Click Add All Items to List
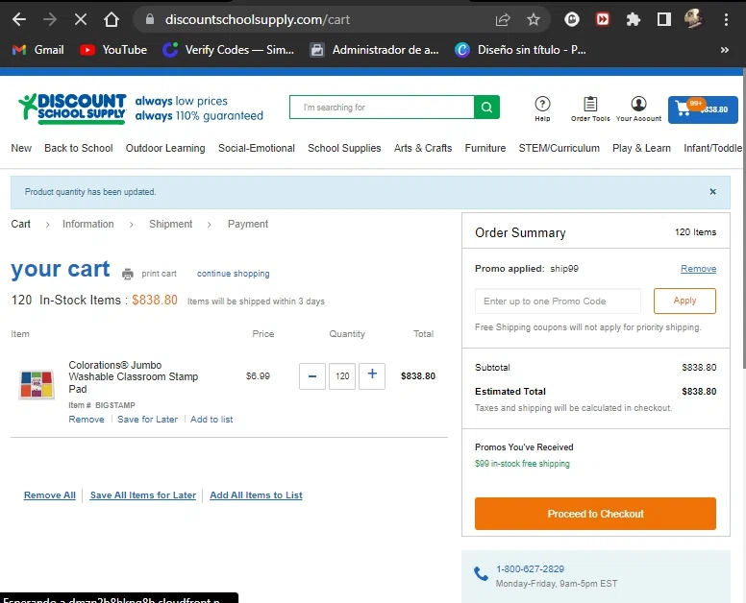Viewport: 746px width, 603px height. click(x=256, y=495)
